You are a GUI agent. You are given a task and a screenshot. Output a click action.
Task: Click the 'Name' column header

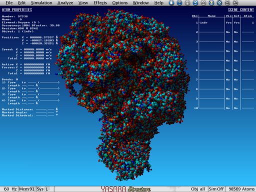pos(211,16)
